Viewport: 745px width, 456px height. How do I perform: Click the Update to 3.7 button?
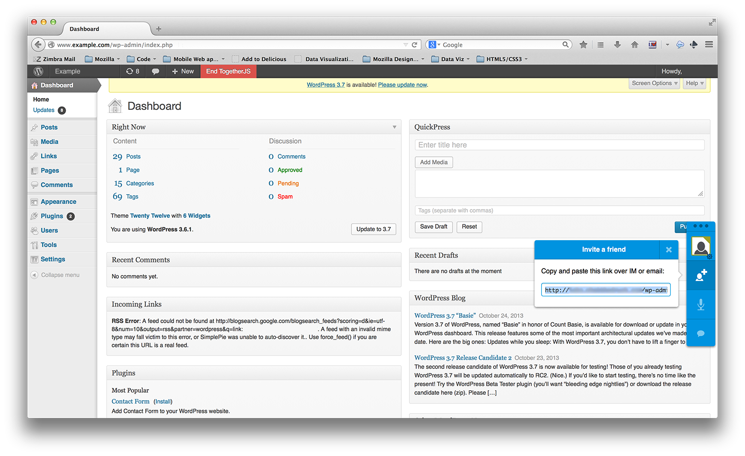(x=373, y=229)
